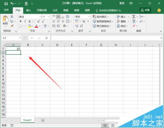
Task: Toggle bottom align icon
Action: click(63, 17)
